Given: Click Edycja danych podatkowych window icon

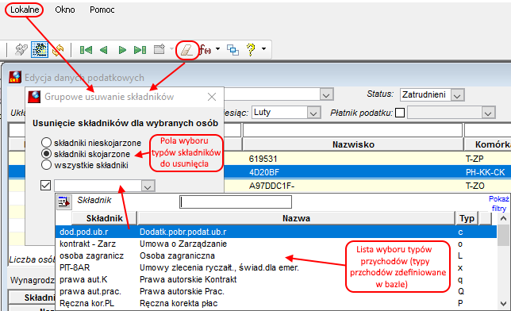Looking at the screenshot, I should [15, 77].
